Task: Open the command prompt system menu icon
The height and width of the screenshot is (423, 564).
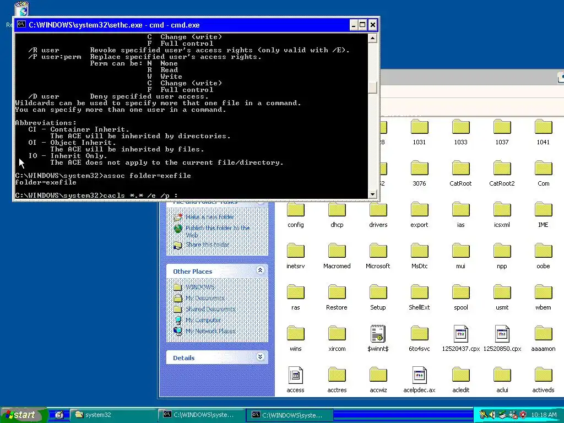Action: coord(21,24)
